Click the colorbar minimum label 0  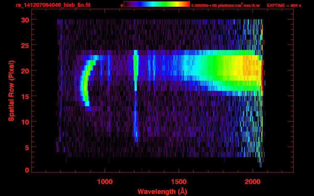(x=122, y=5)
